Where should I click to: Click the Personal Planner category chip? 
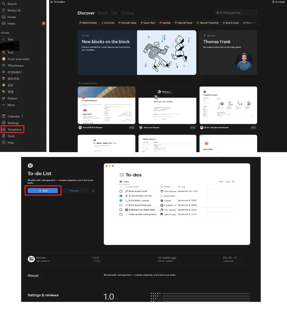click(183, 23)
